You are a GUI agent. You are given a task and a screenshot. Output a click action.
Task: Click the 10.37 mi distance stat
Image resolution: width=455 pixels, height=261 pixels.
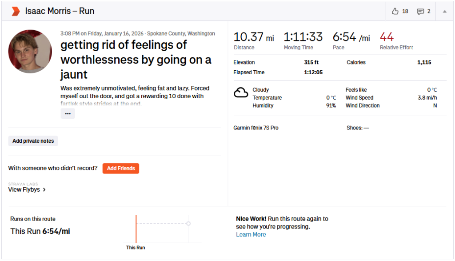pos(254,37)
